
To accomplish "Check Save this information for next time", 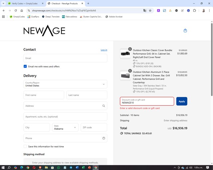I will (x=25, y=146).
